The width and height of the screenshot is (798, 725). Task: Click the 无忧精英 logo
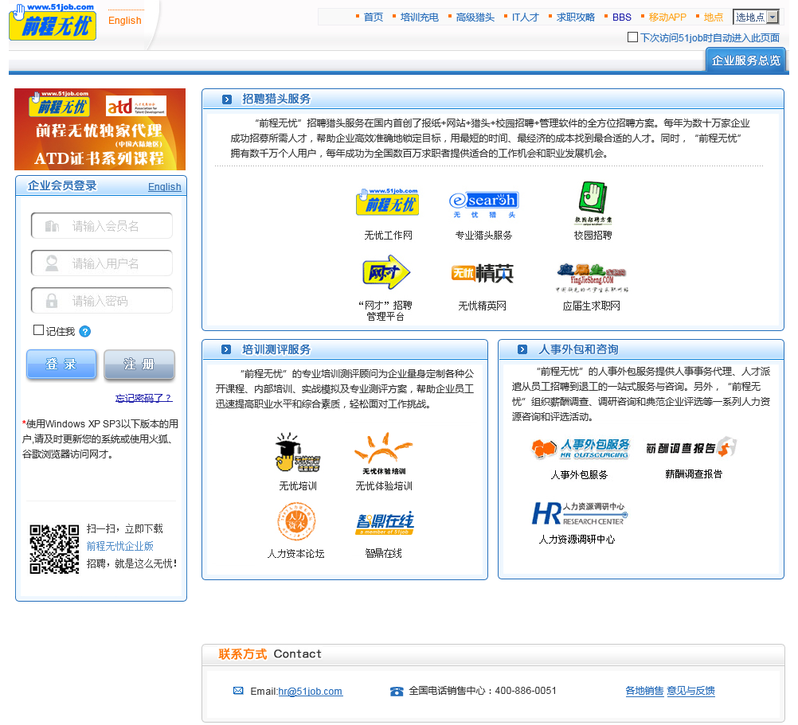[483, 274]
